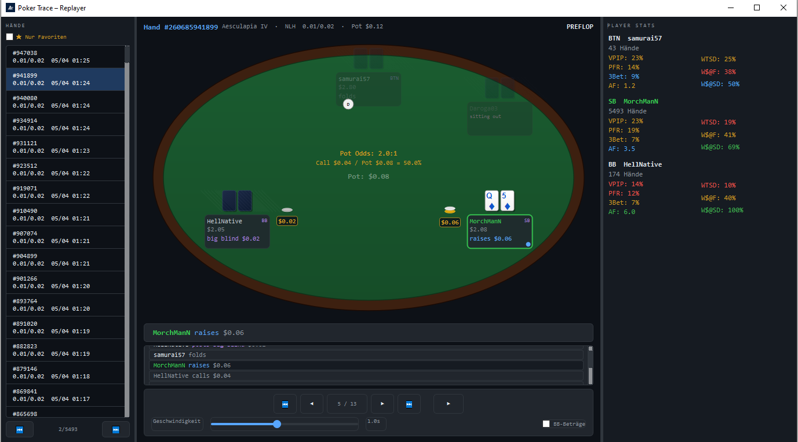Open hand #869841 from the list
This screenshot has height=442, width=798.
click(x=65, y=395)
